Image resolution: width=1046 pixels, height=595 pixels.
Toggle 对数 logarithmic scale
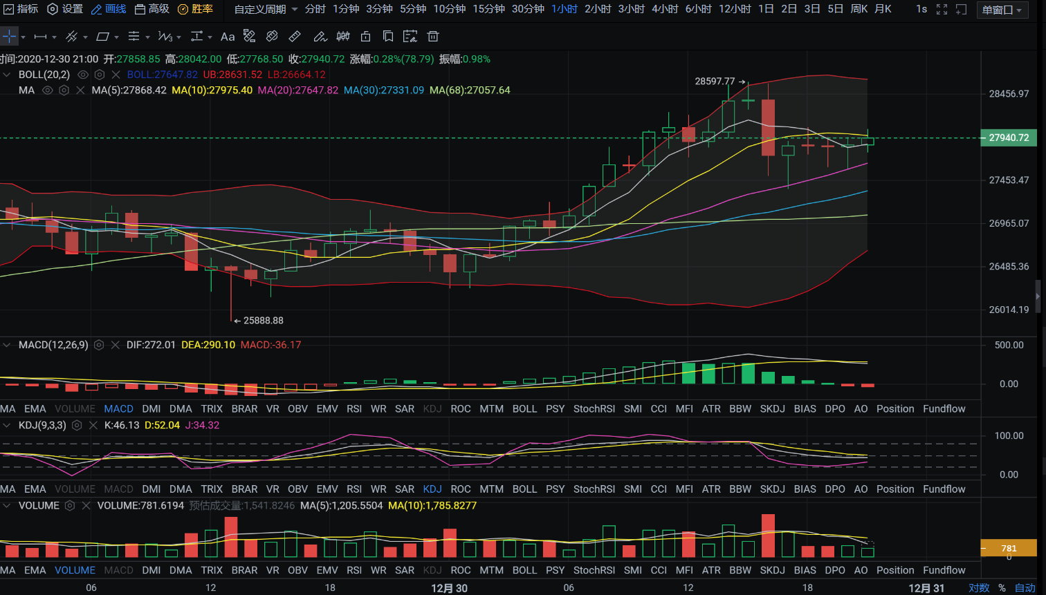tap(979, 588)
